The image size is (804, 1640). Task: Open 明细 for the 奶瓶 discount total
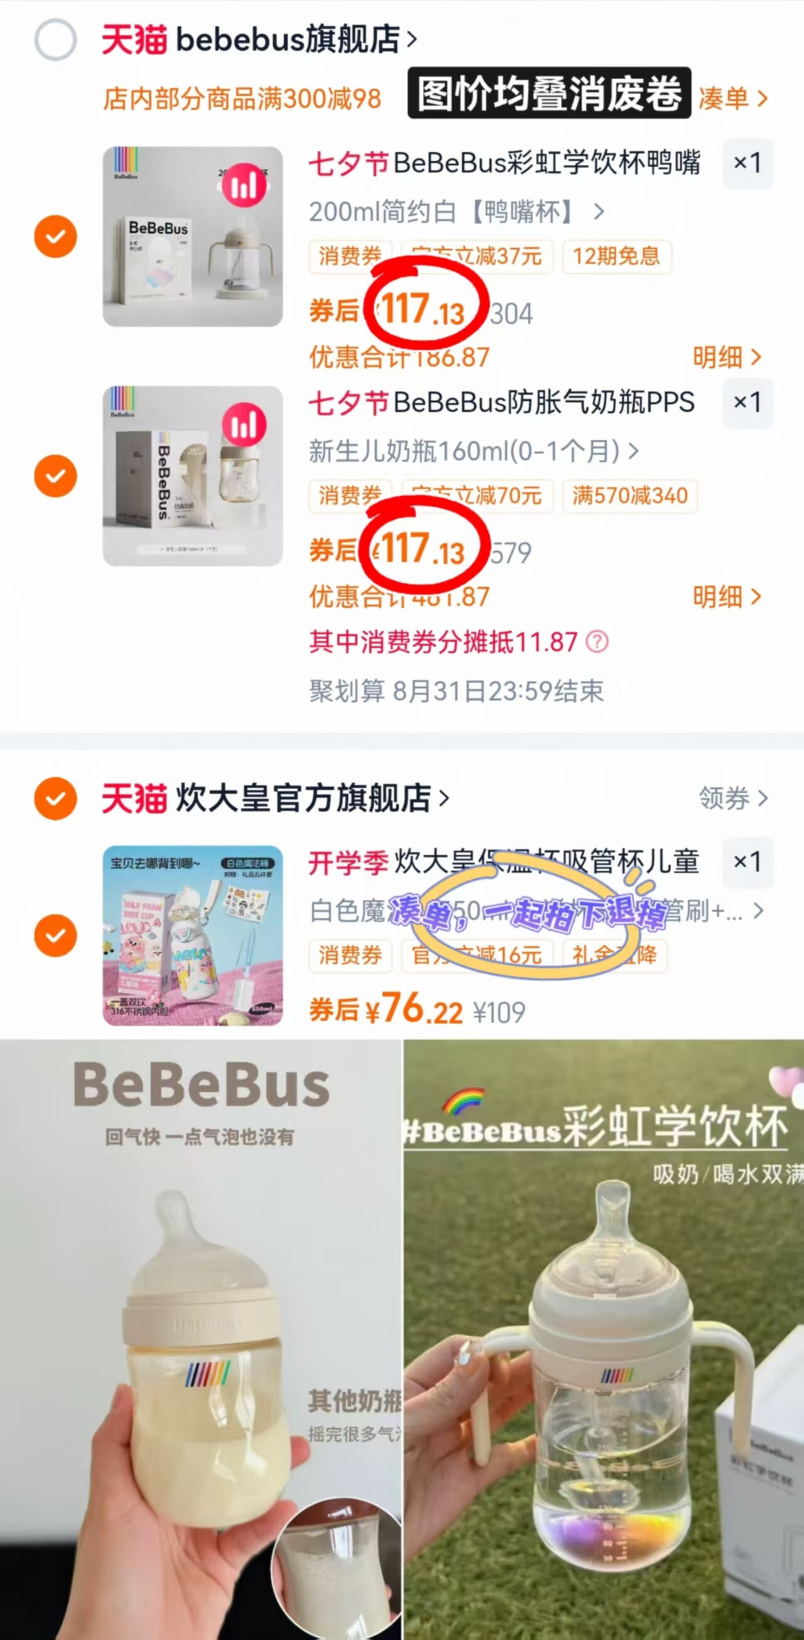[727, 597]
